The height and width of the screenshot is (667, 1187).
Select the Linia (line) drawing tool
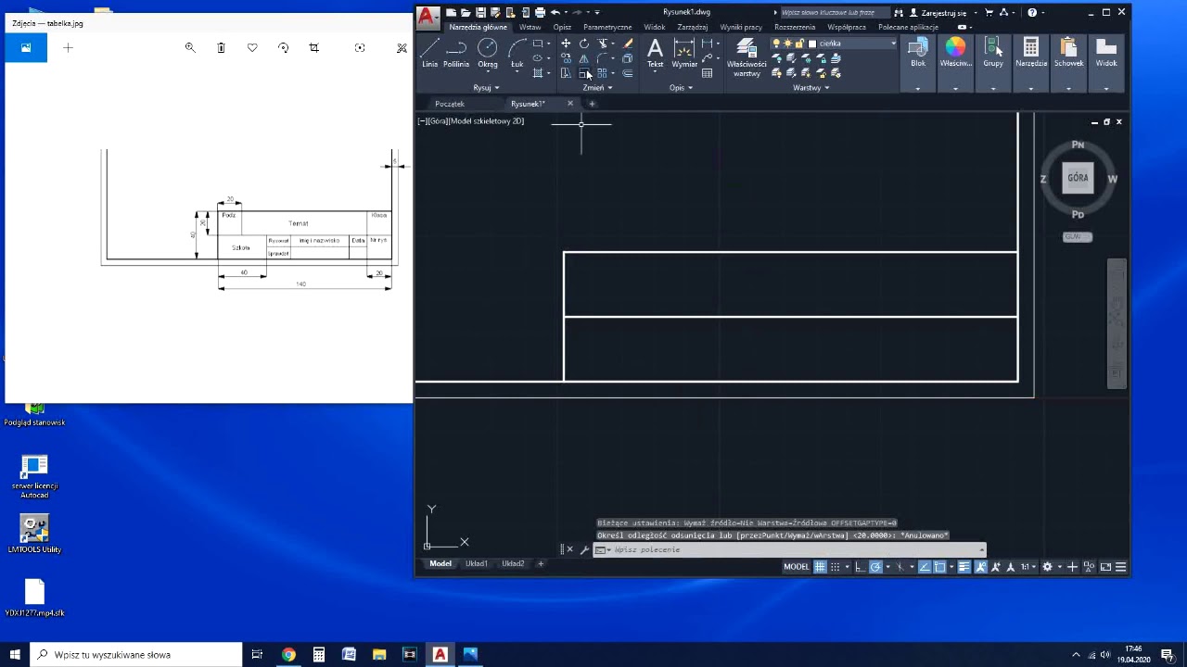coord(429,54)
